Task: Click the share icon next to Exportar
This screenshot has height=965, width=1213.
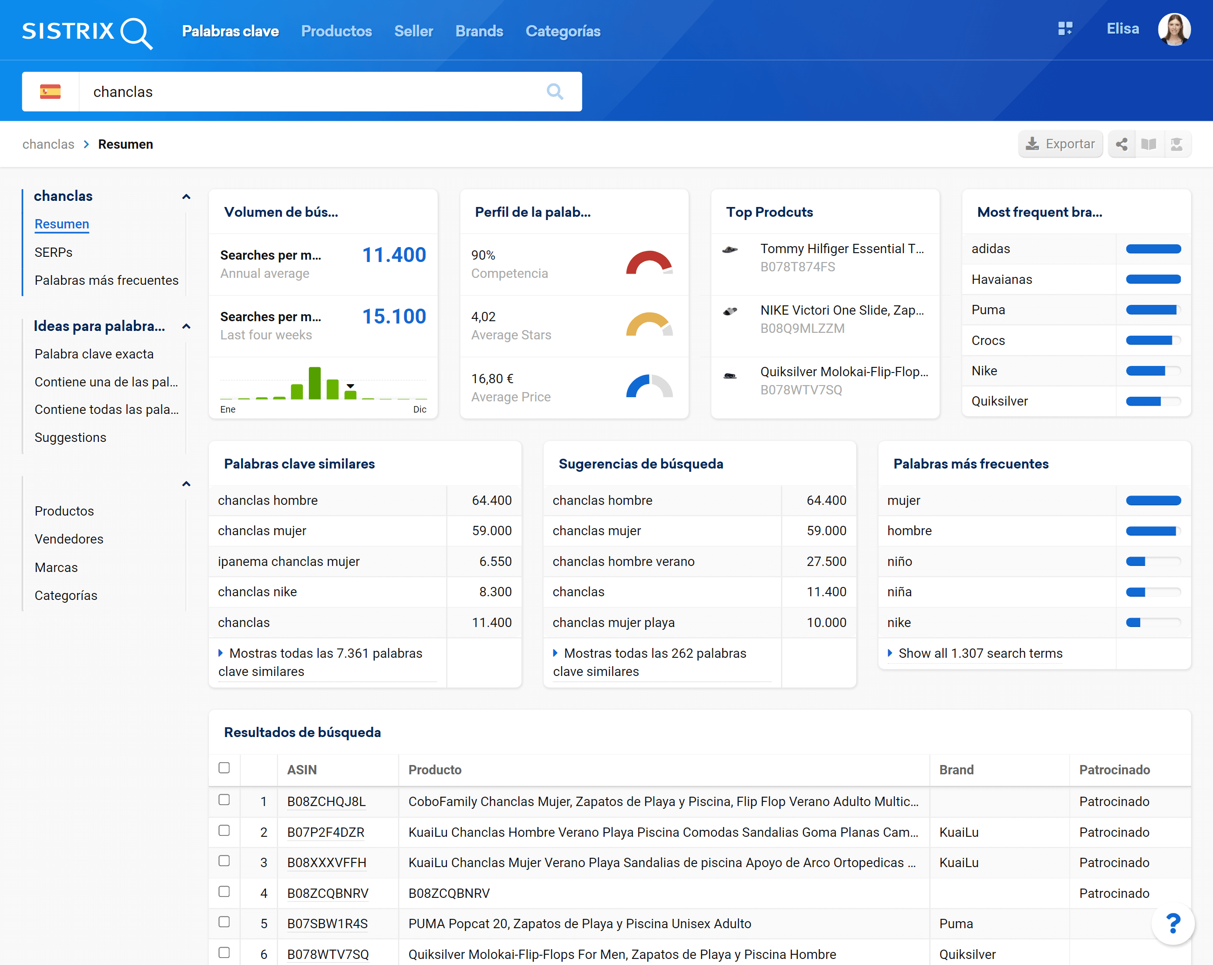Action: (x=1121, y=145)
